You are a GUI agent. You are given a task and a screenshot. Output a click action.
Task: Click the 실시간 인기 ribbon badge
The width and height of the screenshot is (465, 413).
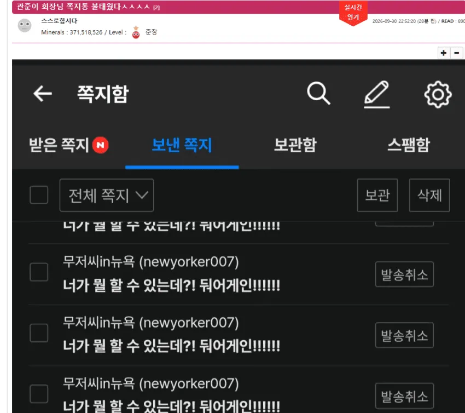coord(353,13)
